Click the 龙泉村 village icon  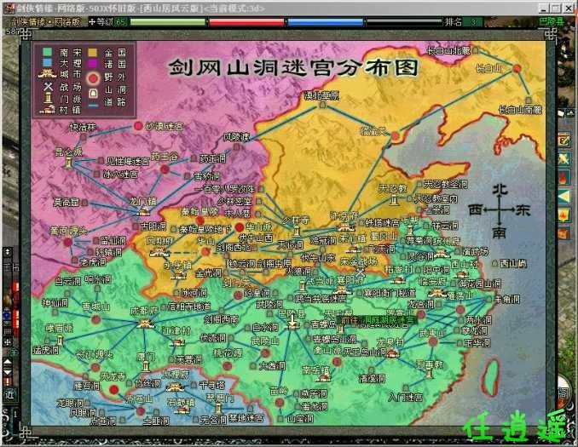point(392,354)
